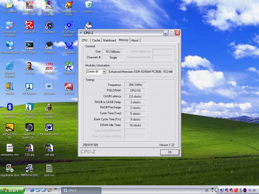259x194 pixels.
Task: Open the Mainboard tab
Action: pyautogui.click(x=109, y=40)
